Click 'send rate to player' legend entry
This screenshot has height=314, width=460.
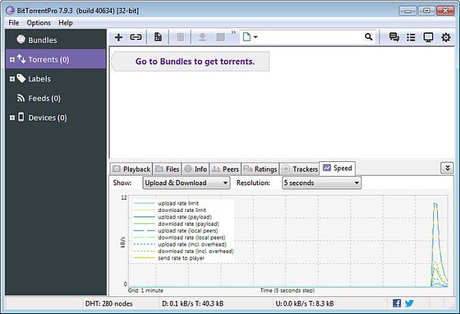(x=181, y=258)
